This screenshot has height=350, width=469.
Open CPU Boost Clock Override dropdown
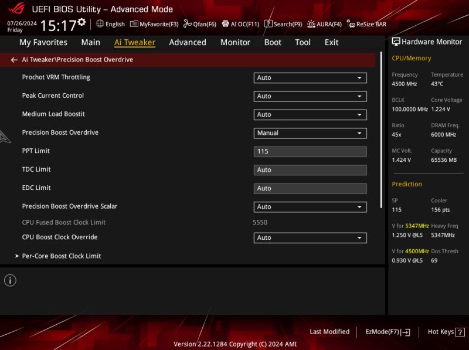coord(310,238)
